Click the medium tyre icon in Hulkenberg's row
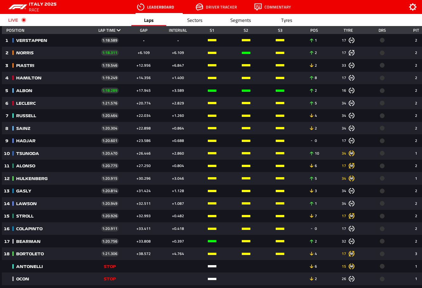Viewport: 422px width, 288px height. coord(352,178)
